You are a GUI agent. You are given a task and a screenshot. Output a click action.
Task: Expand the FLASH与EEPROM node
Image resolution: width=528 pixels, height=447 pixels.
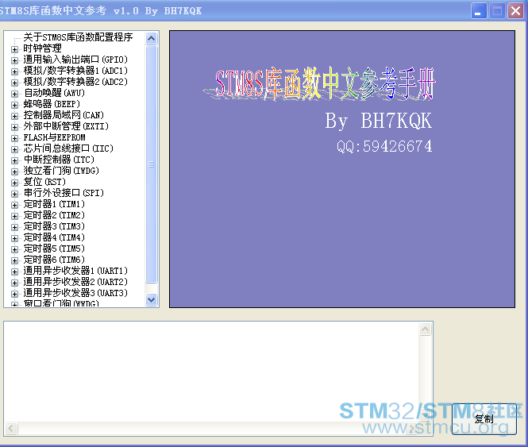(14, 138)
